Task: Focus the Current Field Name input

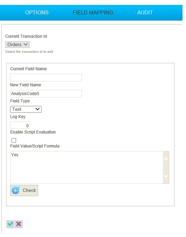Action: coord(46,78)
